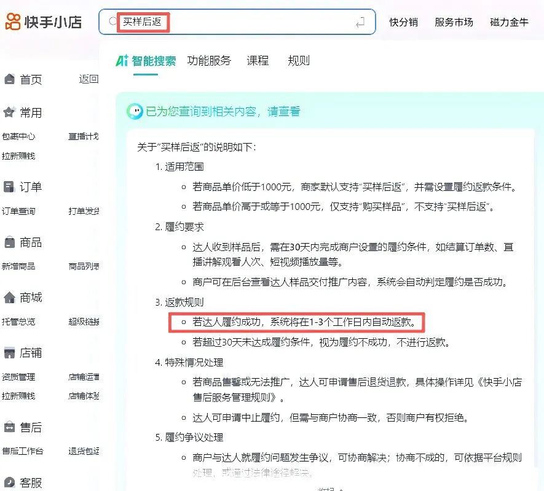Click the 订单 document icon
This screenshot has width=544, height=491.
tap(9, 187)
